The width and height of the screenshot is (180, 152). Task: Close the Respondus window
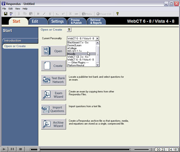pos(176,4)
